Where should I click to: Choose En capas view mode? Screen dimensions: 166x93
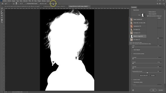[x=138, y=40]
